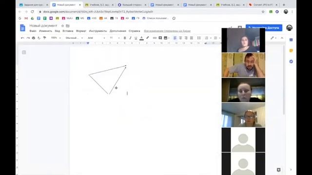Open the Дополнения menu
The height and width of the screenshot is (175, 312).
click(118, 31)
